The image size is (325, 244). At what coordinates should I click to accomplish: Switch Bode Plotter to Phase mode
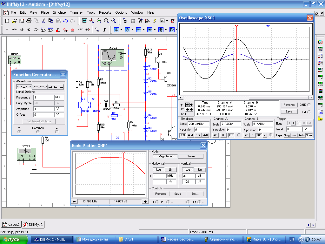190,156
